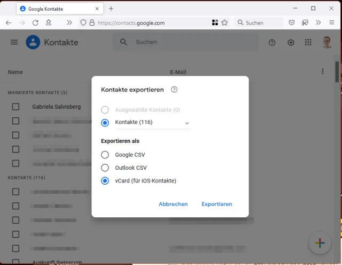Open the Google account profile picture
Viewport: 342px width, 265px height.
327,42
